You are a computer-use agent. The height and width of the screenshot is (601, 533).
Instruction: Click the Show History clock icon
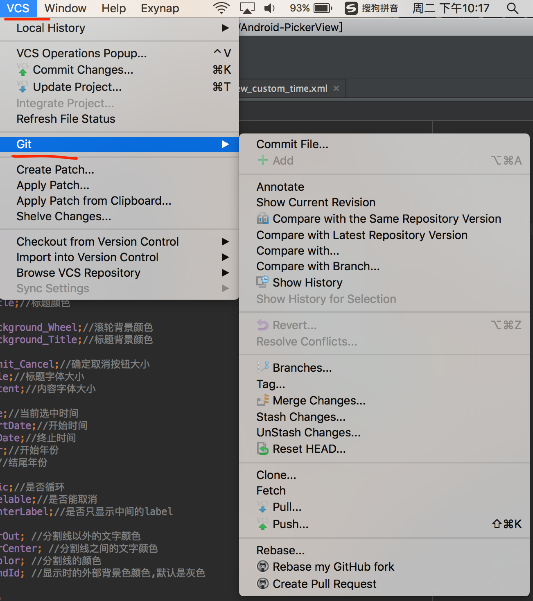pos(262,282)
